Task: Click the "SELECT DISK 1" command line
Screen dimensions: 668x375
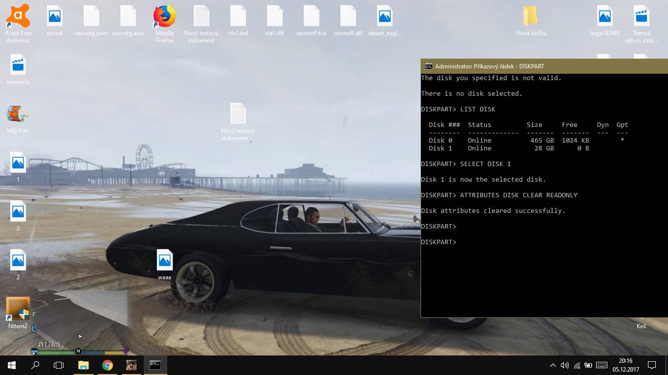Action: click(x=466, y=164)
